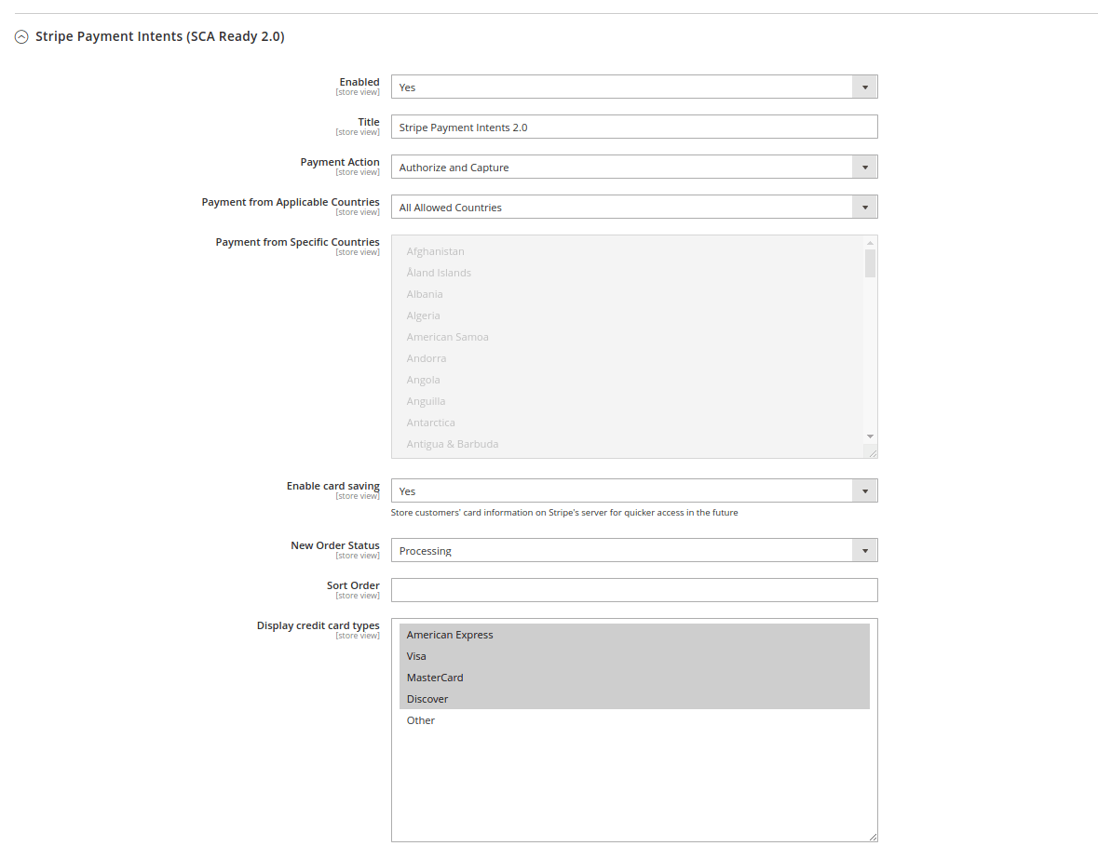The image size is (1098, 846).
Task: Open the Payment Action dropdown
Action: 633,167
